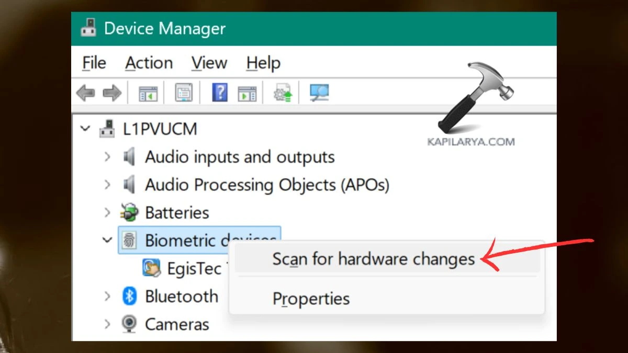Select Audio inputs and outputs label

point(240,157)
